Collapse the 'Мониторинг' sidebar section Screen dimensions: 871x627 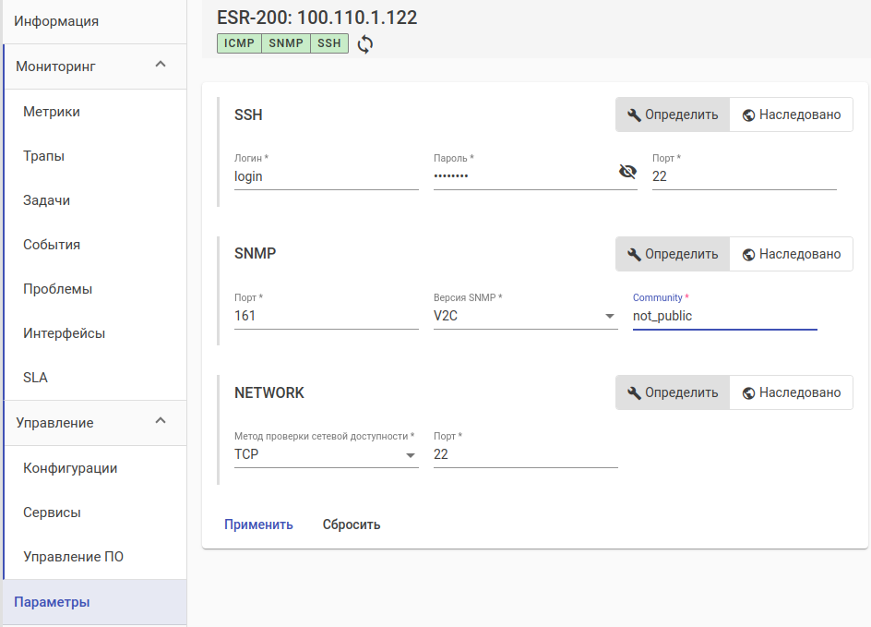tap(161, 66)
